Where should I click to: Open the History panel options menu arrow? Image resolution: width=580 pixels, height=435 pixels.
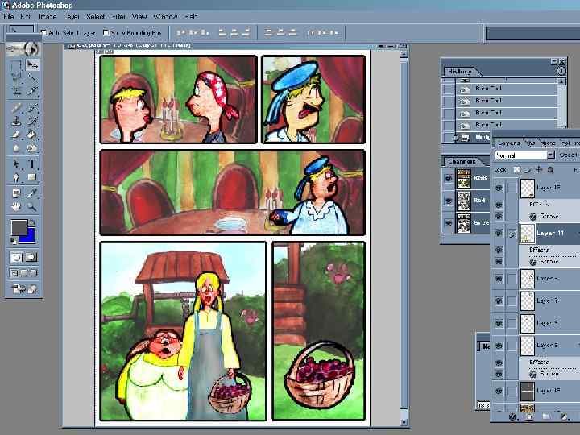[x=561, y=71]
